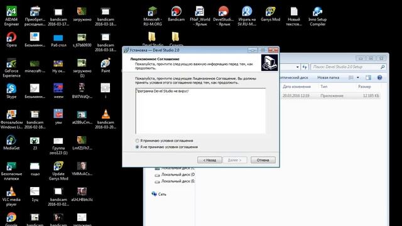Image resolution: width=402 pixels, height=226 pixels.
Task: Open Update Garrys Mod shortcut
Action: click(58, 171)
